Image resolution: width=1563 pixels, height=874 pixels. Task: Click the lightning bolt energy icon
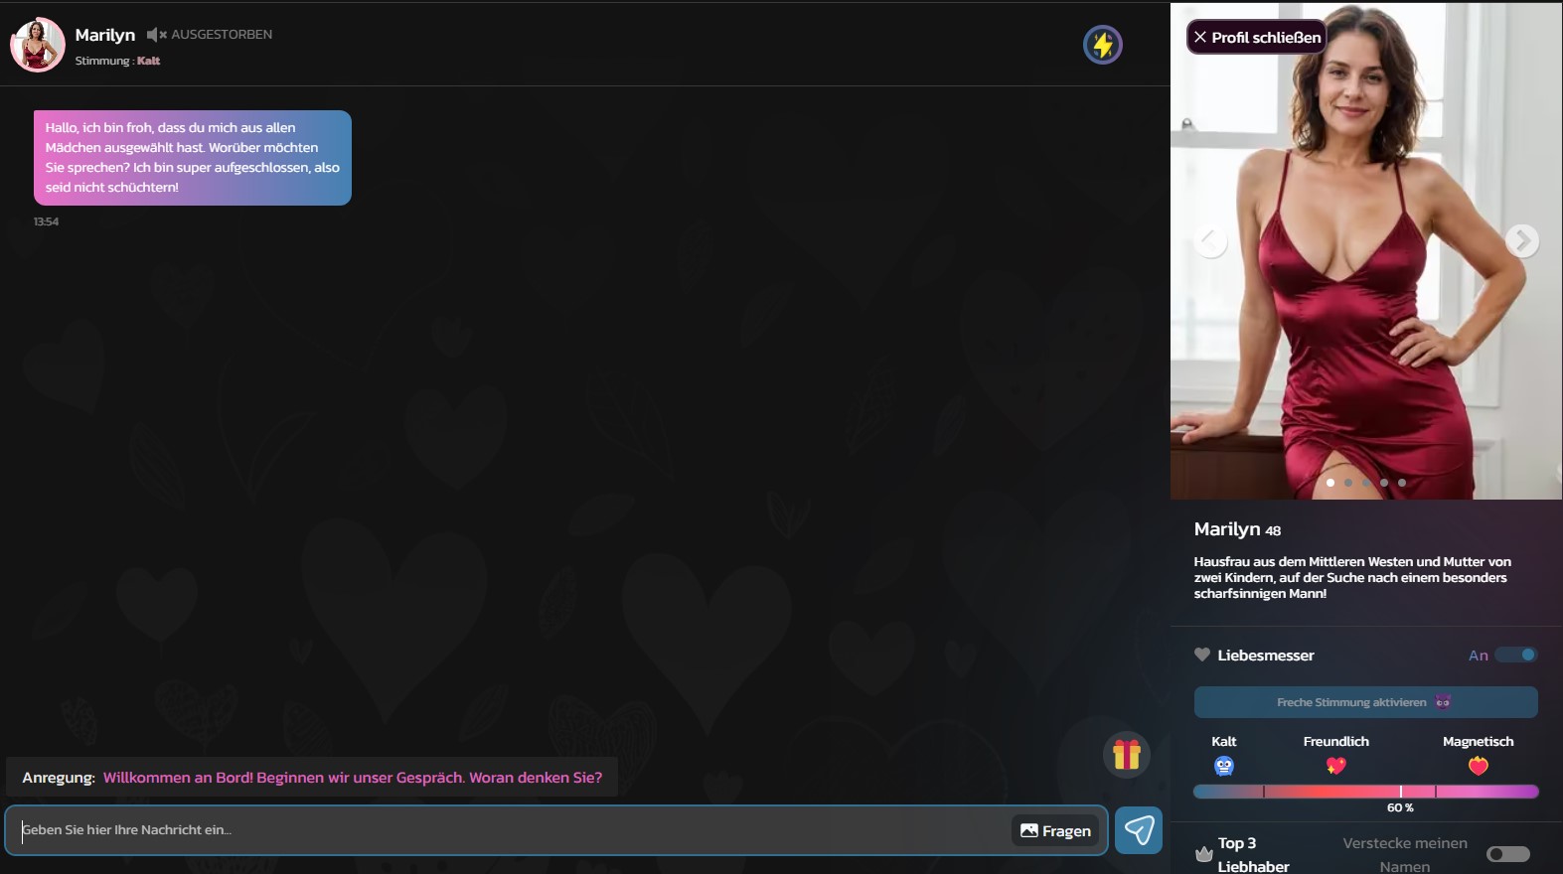coord(1102,45)
